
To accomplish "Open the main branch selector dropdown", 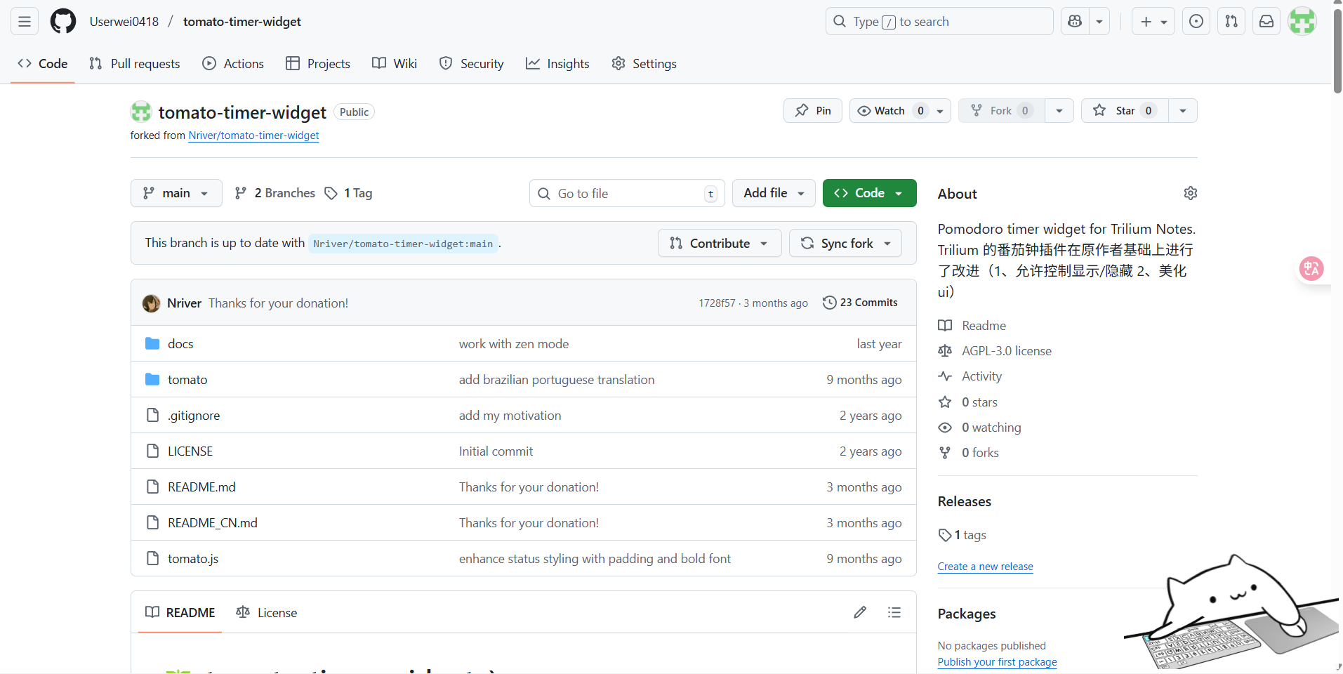I will click(x=176, y=193).
